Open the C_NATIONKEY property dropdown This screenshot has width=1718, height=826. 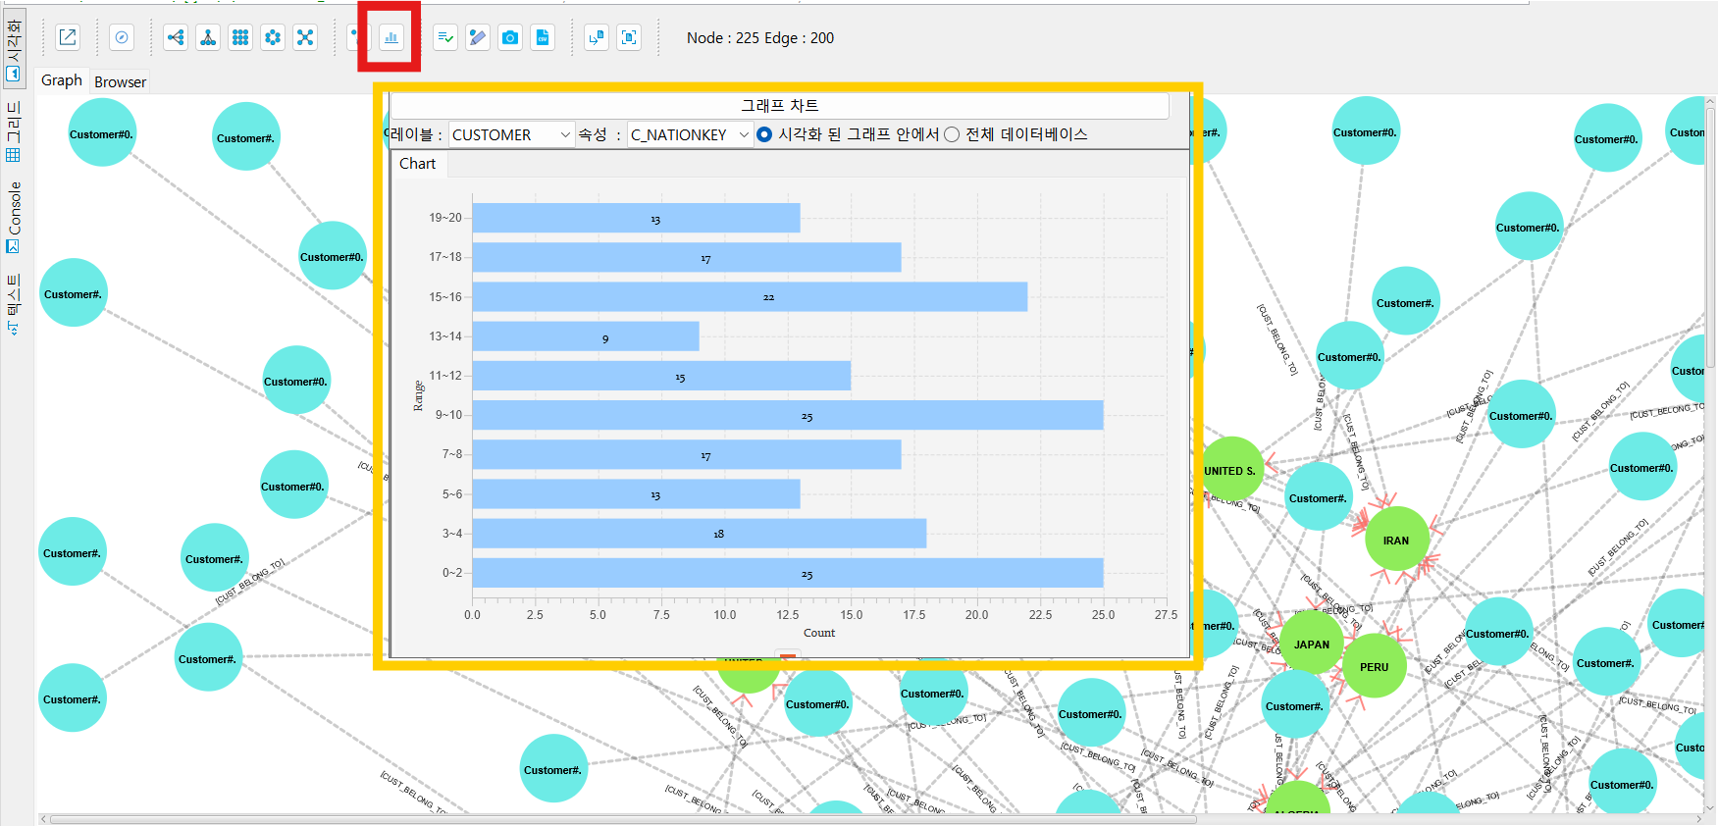point(690,134)
